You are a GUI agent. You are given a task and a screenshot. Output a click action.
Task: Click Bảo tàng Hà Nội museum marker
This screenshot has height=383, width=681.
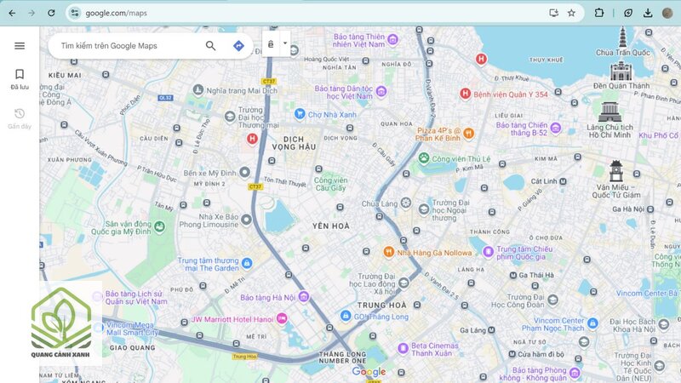(x=304, y=297)
